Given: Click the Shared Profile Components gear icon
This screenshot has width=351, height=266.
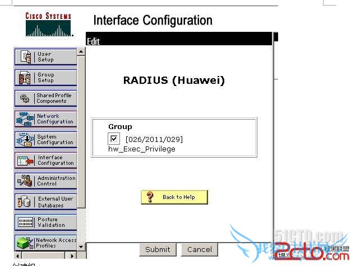Looking at the screenshot, I should [x=25, y=98].
